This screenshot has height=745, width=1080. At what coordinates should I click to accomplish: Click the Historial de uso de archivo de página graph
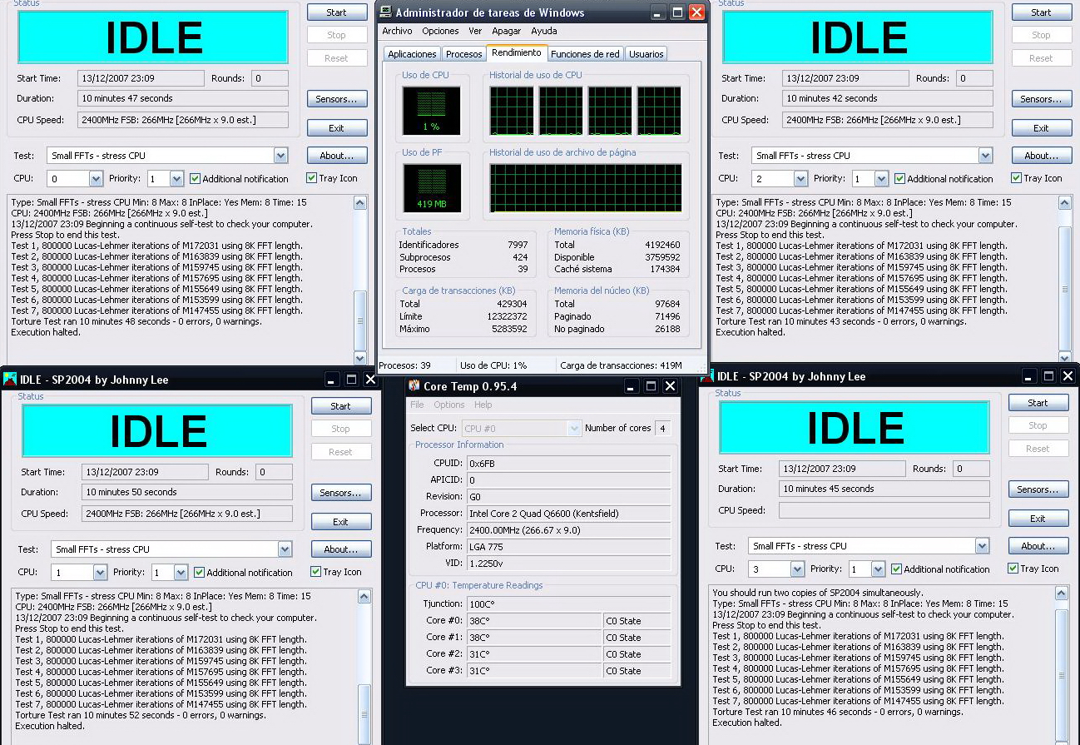click(587, 187)
